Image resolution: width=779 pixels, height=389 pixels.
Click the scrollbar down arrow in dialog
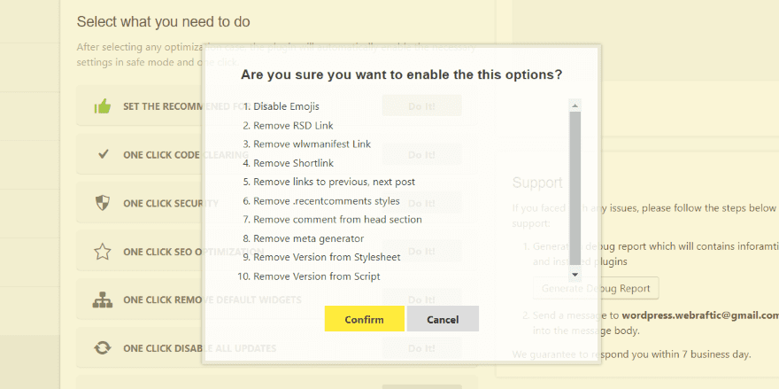(x=575, y=275)
